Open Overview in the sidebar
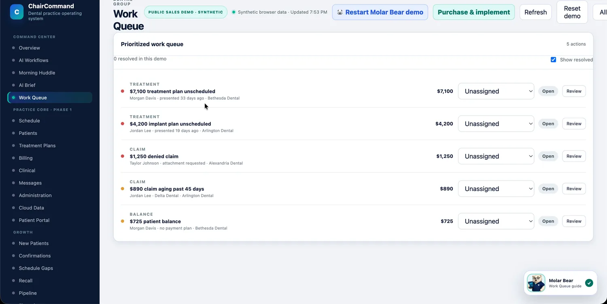Viewport: 607px width, 304px height. (x=50, y=48)
